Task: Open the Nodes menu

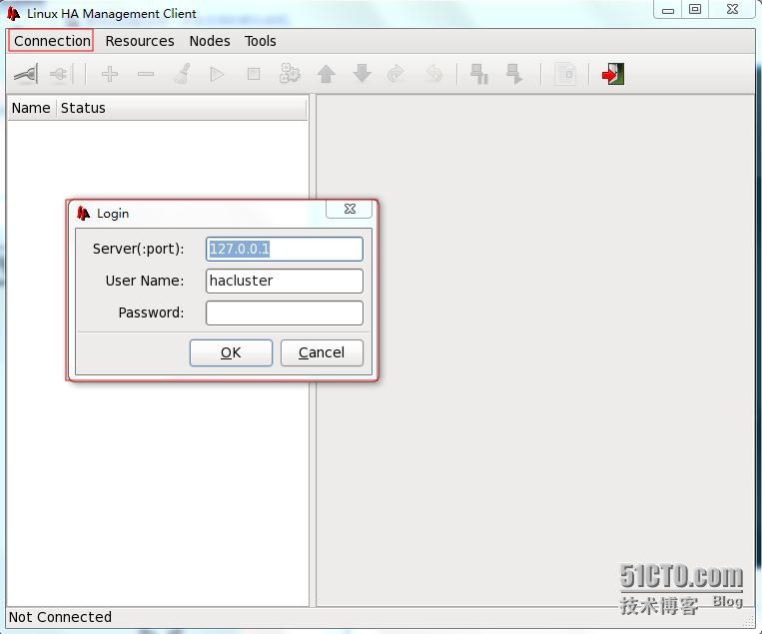Action: pyautogui.click(x=210, y=41)
